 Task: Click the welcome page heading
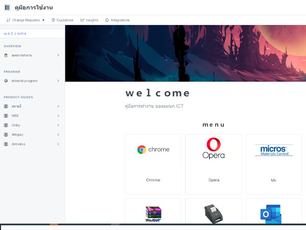[158, 93]
